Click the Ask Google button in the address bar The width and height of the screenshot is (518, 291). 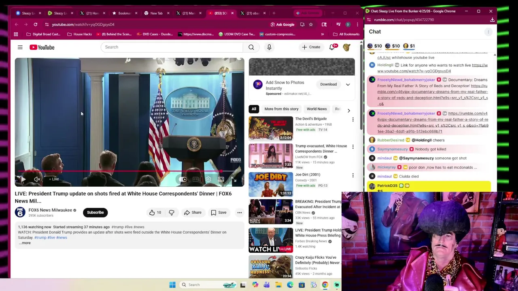coord(282,25)
